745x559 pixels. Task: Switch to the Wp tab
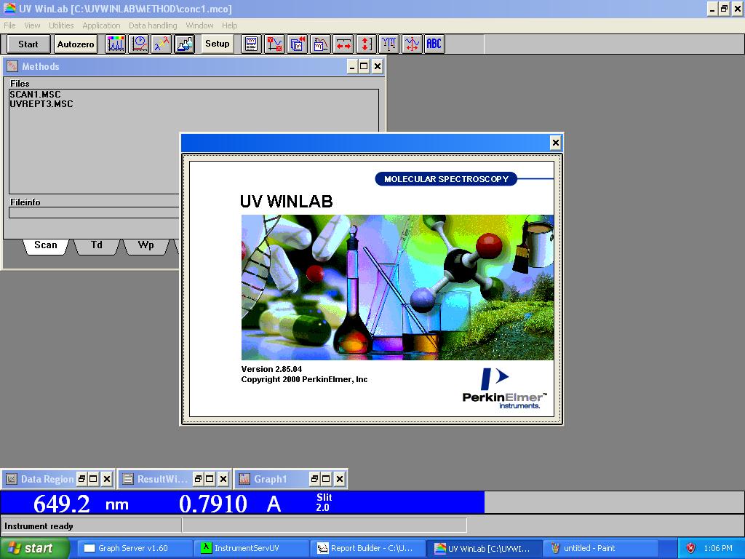[x=145, y=245]
